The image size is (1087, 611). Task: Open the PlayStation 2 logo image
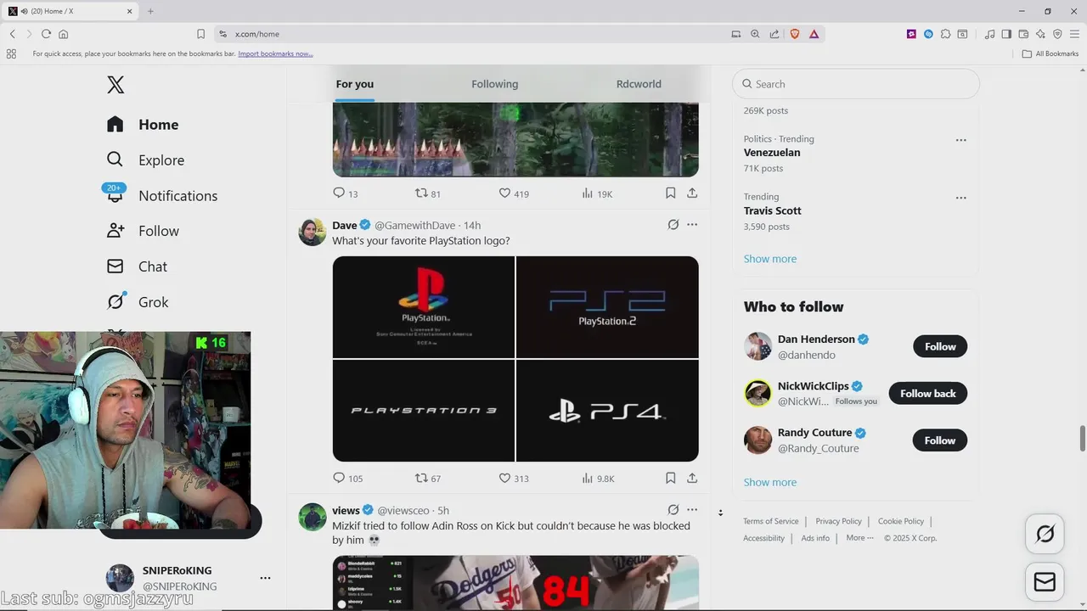[x=607, y=307]
